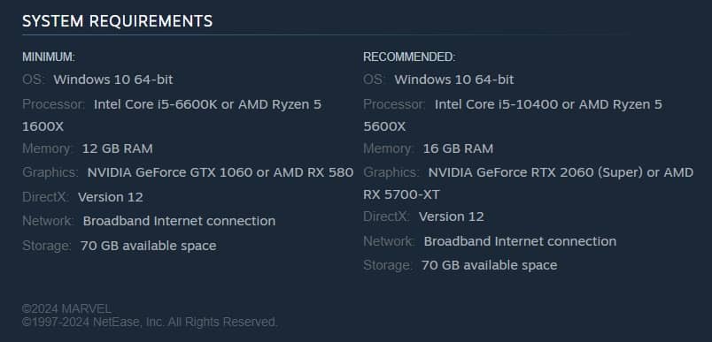The width and height of the screenshot is (712, 342).
Task: Select the RECOMMENDED column label
Action: (408, 57)
